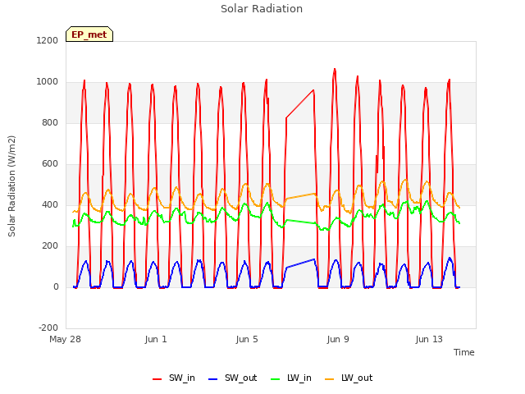Click the EP_met annotation label
This screenshot has width=525, height=394.
(89, 34)
